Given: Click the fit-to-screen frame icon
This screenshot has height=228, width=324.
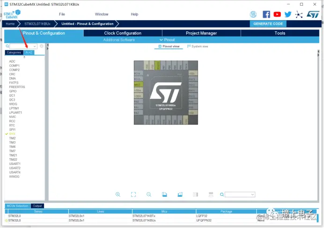Looking at the screenshot, I should tap(133, 194).
